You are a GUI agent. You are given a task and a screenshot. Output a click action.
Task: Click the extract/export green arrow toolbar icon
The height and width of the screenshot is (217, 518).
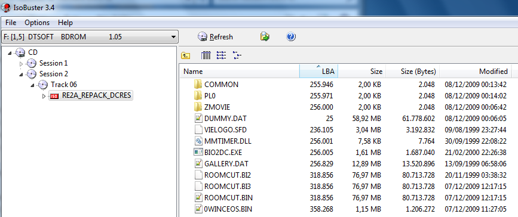coord(265,36)
